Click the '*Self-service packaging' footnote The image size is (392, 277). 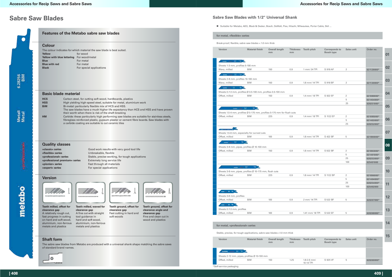(x=226, y=267)
